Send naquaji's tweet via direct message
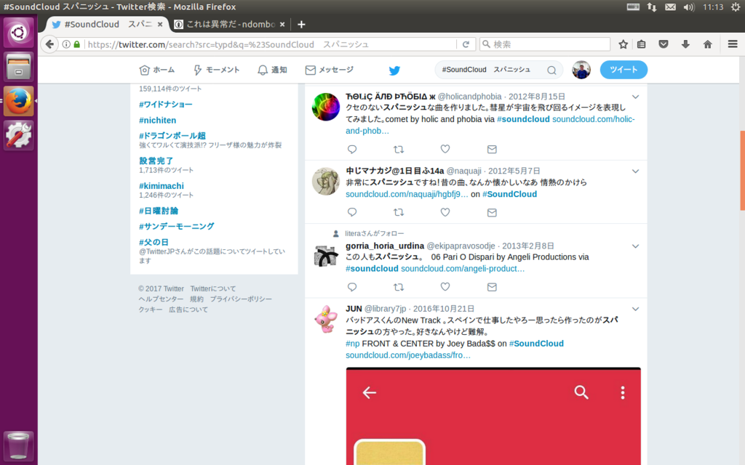The height and width of the screenshot is (465, 745). point(492,212)
